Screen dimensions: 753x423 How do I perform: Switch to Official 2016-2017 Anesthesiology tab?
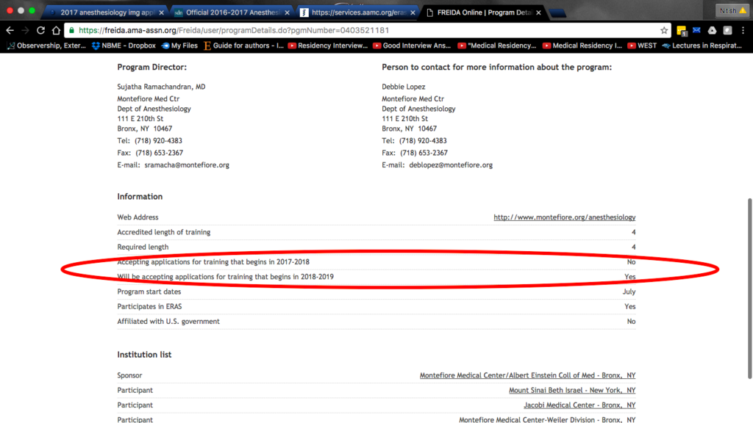point(232,12)
